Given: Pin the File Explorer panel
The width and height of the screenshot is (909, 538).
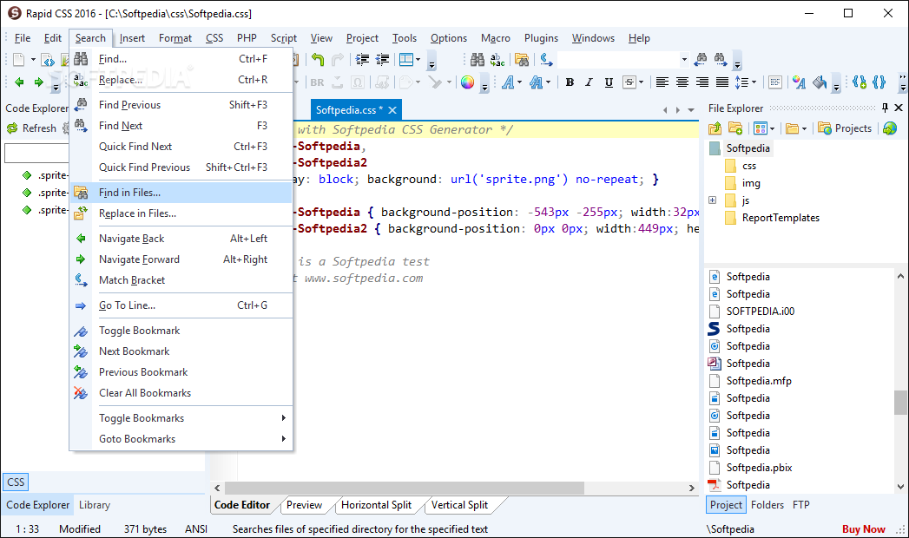Looking at the screenshot, I should pos(885,108).
